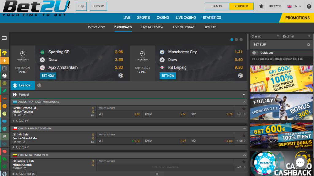
Task: Open the hamburger menu in the left sidebar
Action: point(4,38)
